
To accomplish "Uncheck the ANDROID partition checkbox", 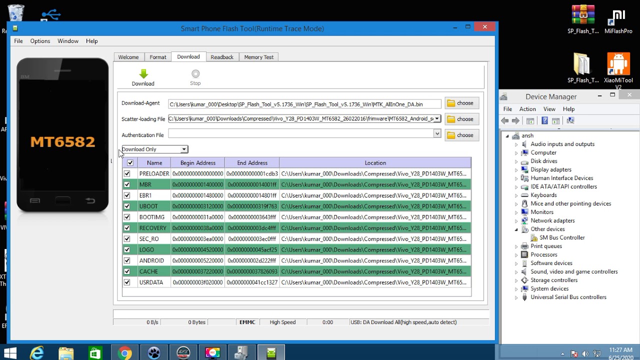I will pos(127,260).
